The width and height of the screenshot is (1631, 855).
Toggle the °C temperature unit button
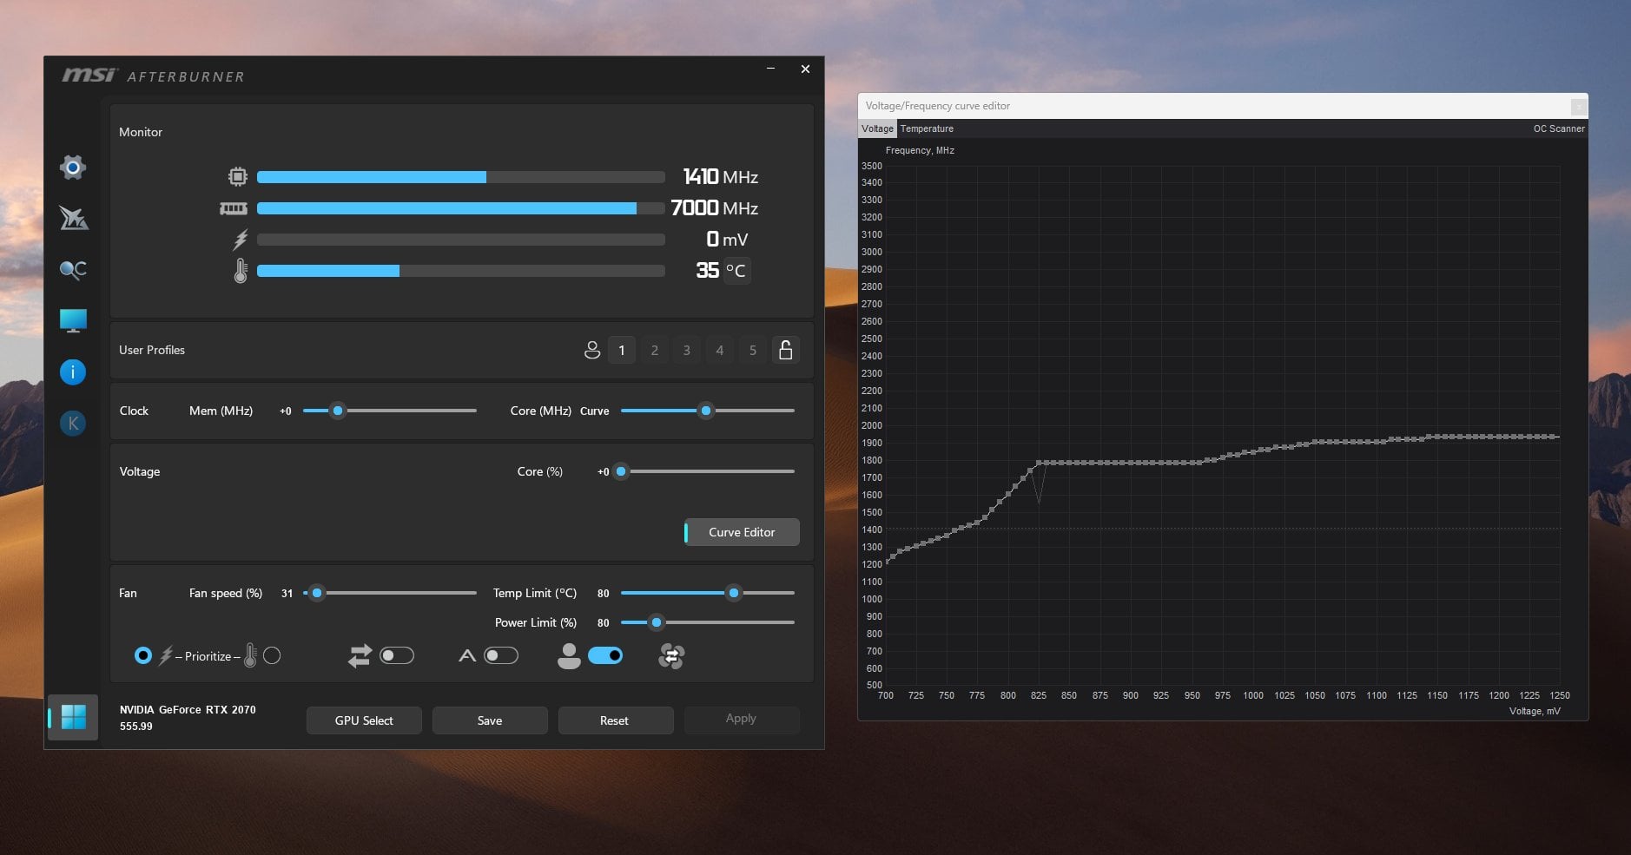pos(736,271)
